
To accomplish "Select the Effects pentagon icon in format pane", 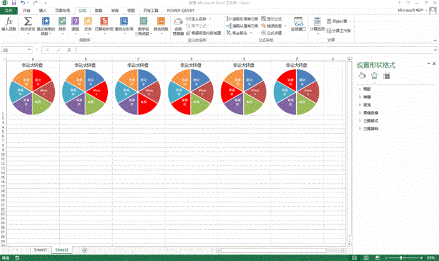I will [x=374, y=75].
